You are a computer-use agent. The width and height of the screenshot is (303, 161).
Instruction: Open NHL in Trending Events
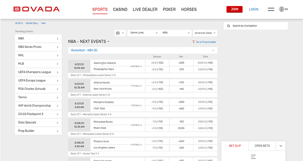tap(38, 55)
